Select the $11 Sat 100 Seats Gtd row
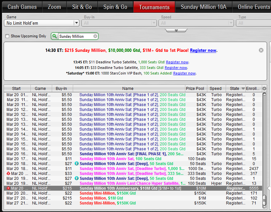Image resolution: width=271 pixels, height=212 pixels. [x=133, y=159]
